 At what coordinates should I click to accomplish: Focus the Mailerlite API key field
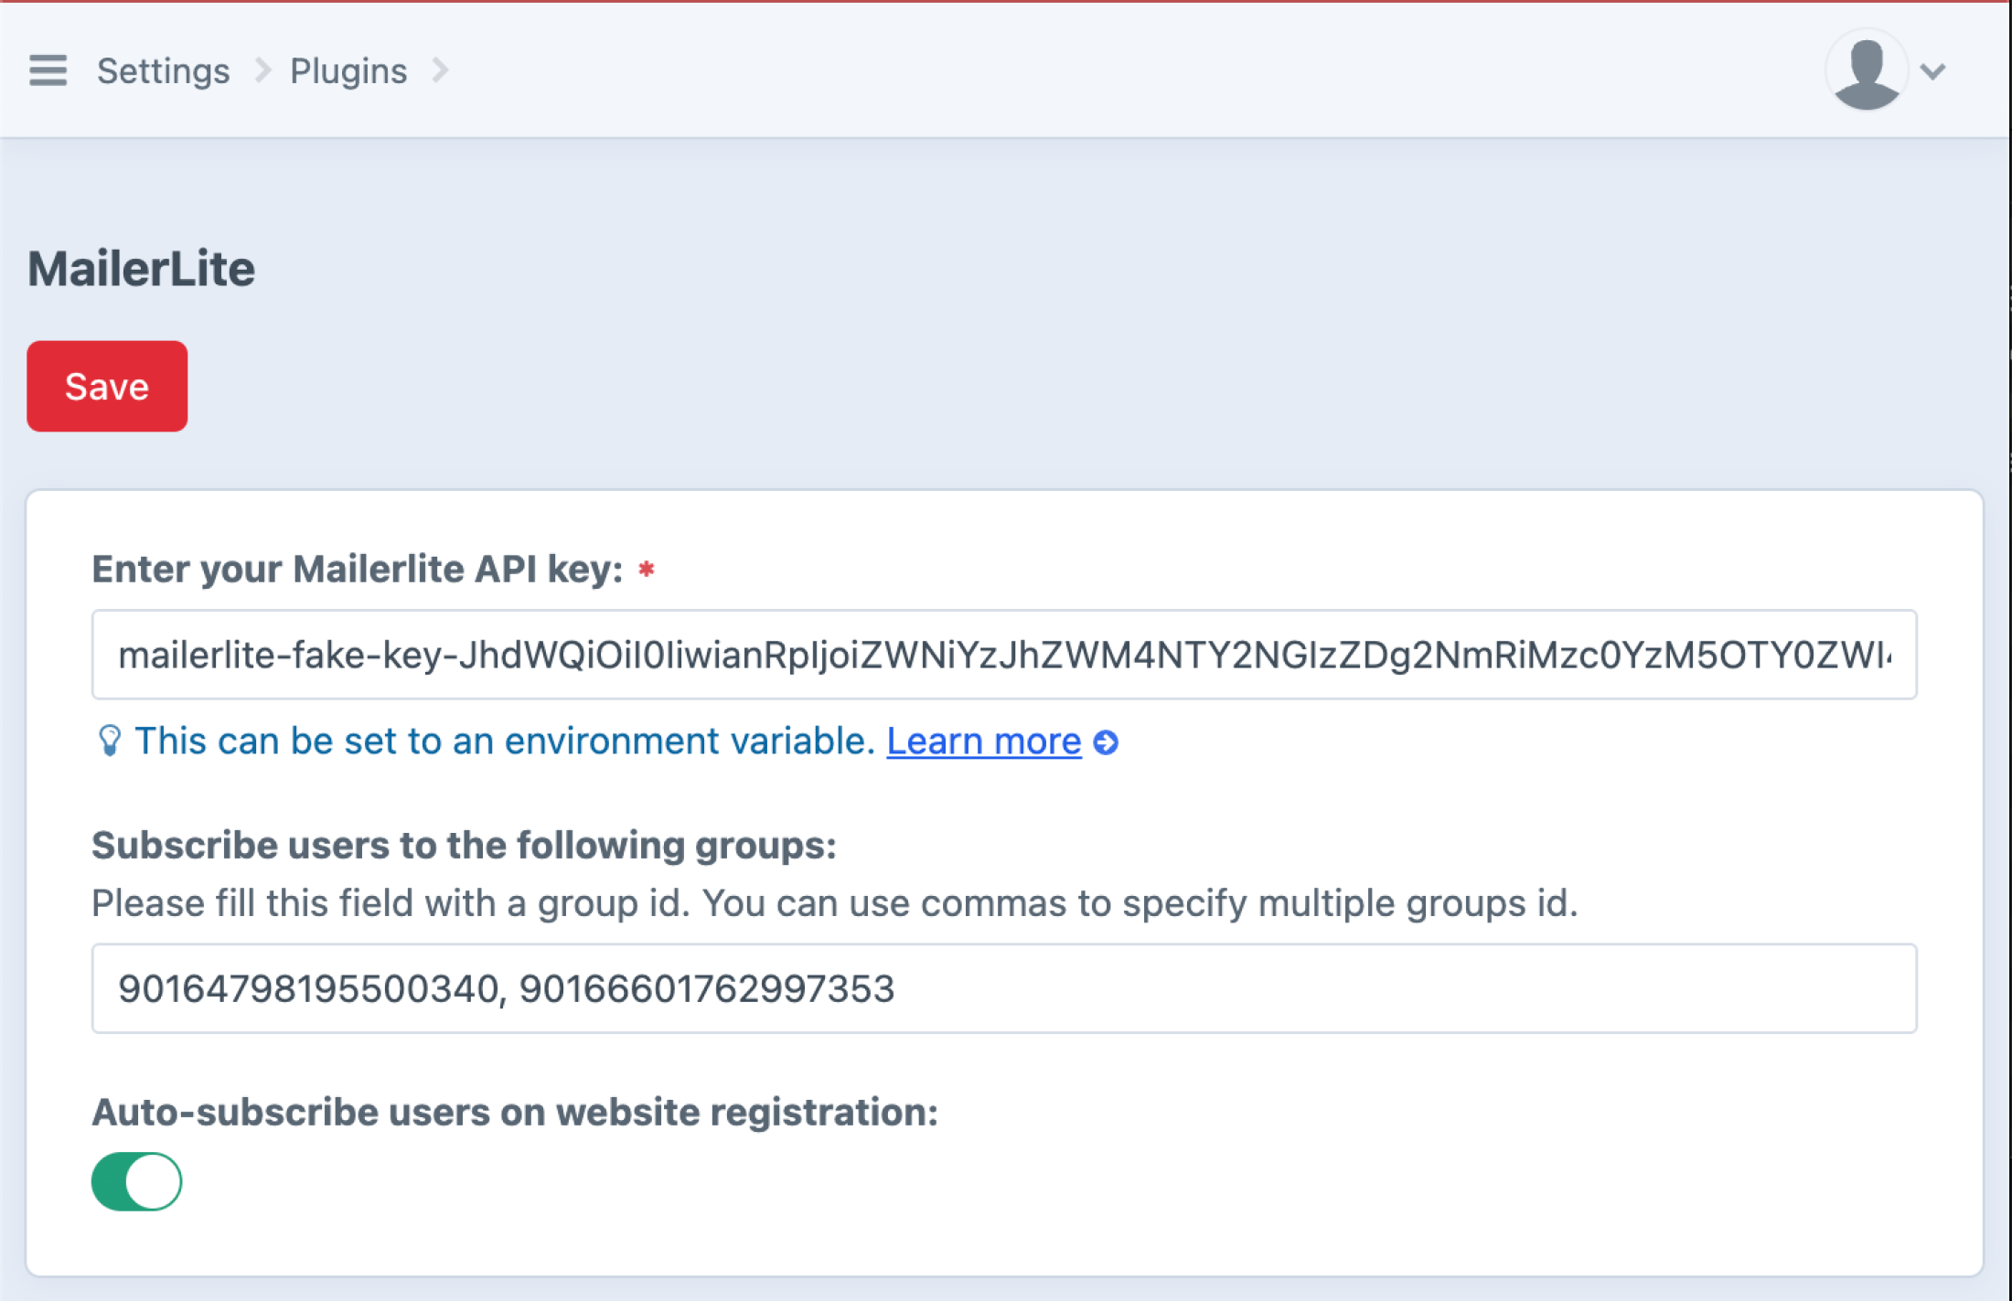(1003, 655)
